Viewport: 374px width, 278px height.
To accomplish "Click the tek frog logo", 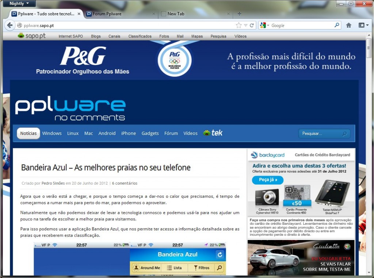I will click(x=213, y=133).
